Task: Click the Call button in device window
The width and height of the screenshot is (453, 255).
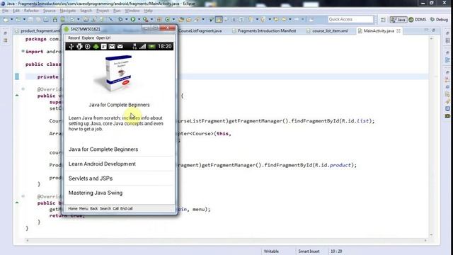Action: pos(116,208)
